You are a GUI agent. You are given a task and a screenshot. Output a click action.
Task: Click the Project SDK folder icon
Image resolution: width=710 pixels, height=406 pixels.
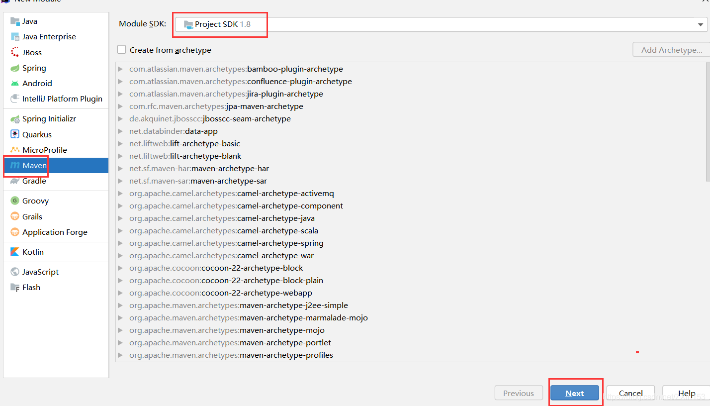188,24
